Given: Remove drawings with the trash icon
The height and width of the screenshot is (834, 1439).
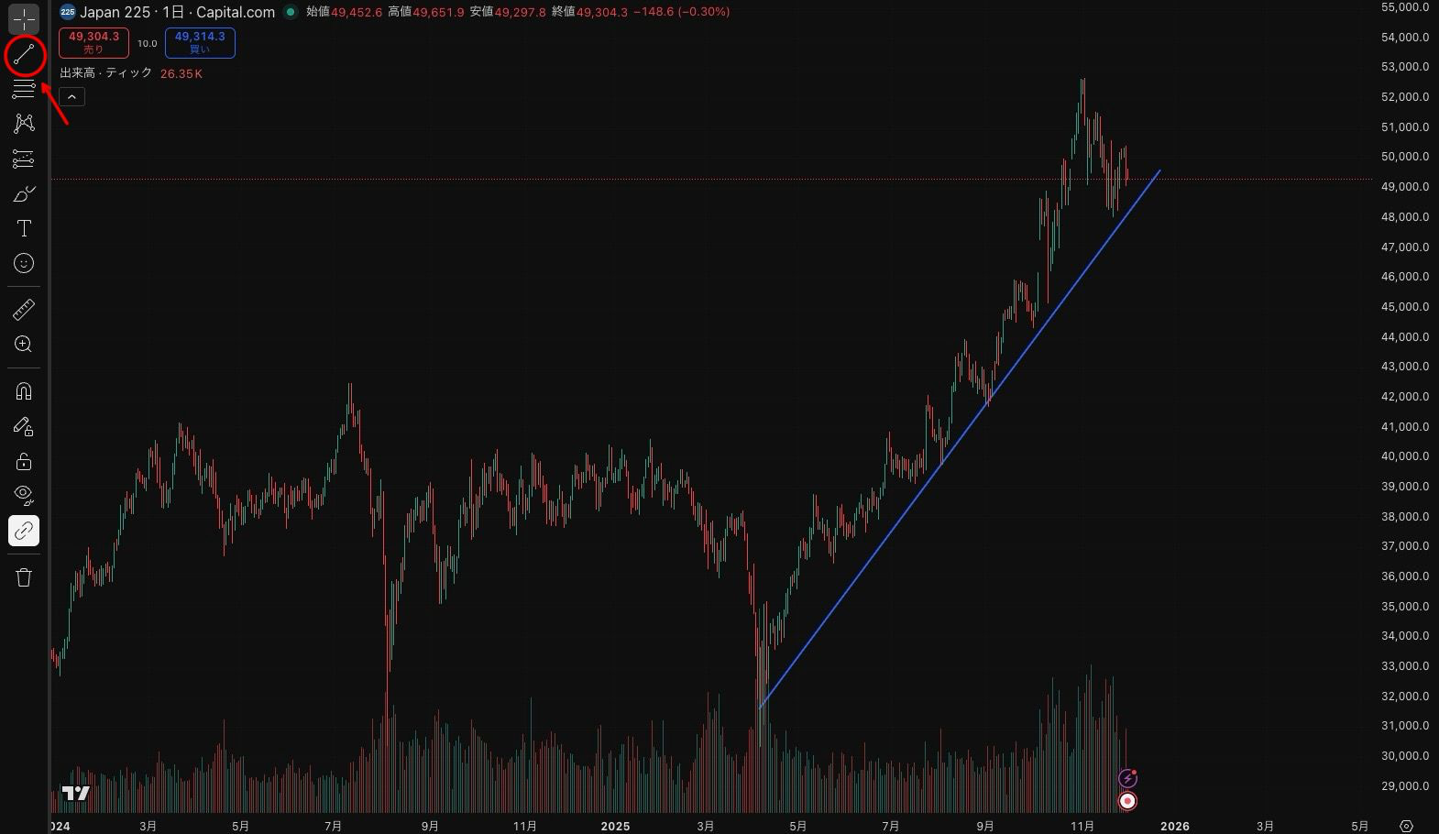Looking at the screenshot, I should point(24,577).
